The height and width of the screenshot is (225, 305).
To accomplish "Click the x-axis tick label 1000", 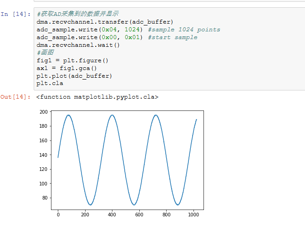I will pos(193,215).
